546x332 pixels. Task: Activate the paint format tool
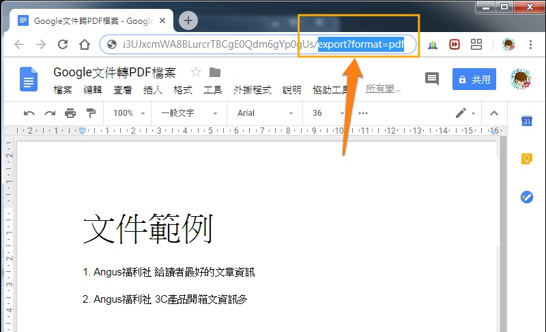tap(91, 113)
